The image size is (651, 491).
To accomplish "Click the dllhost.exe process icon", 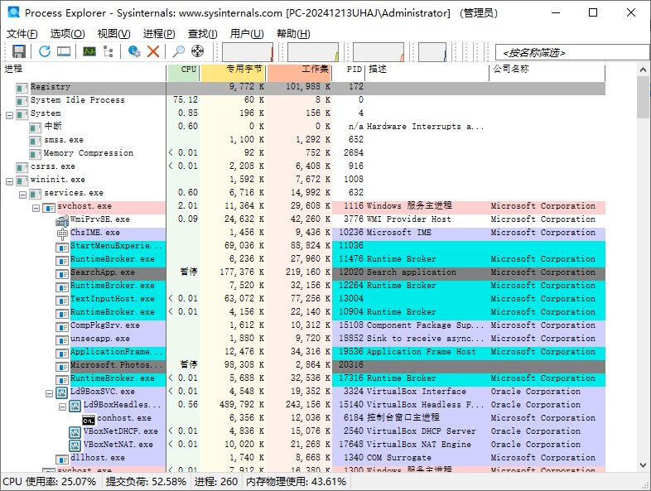I will pos(62,459).
